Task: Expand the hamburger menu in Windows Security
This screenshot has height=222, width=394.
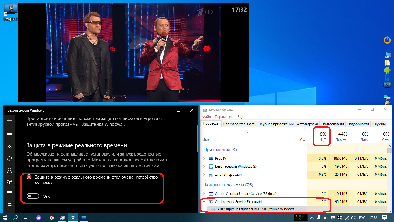Action: [9, 133]
